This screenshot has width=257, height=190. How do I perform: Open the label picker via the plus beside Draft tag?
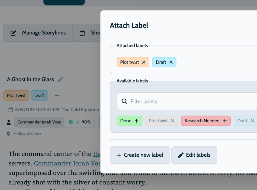(57, 95)
